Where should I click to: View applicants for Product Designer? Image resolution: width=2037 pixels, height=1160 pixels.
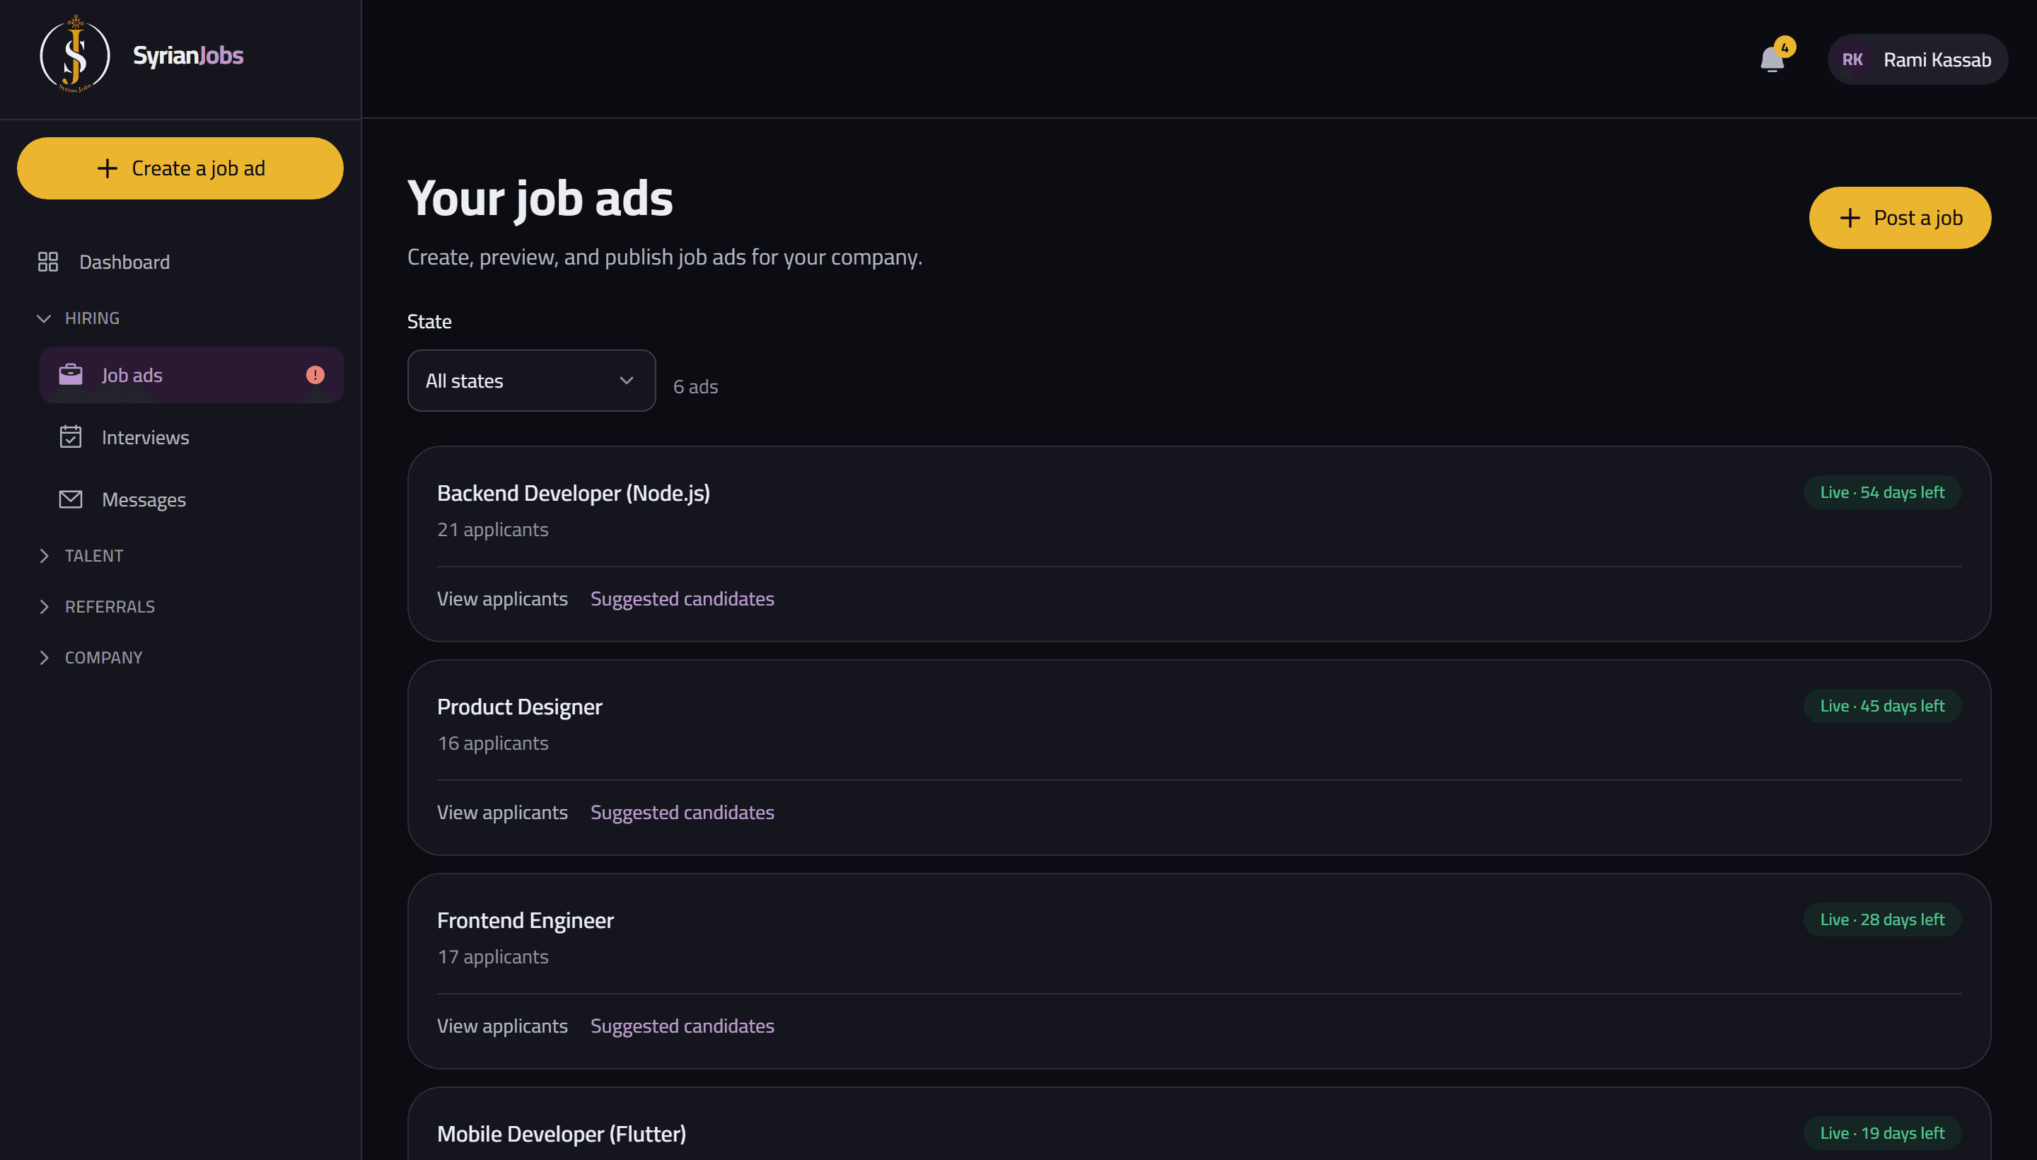click(x=502, y=813)
